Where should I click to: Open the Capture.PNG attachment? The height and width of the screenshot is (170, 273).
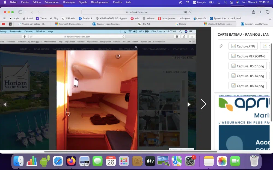pyautogui.click(x=243, y=46)
